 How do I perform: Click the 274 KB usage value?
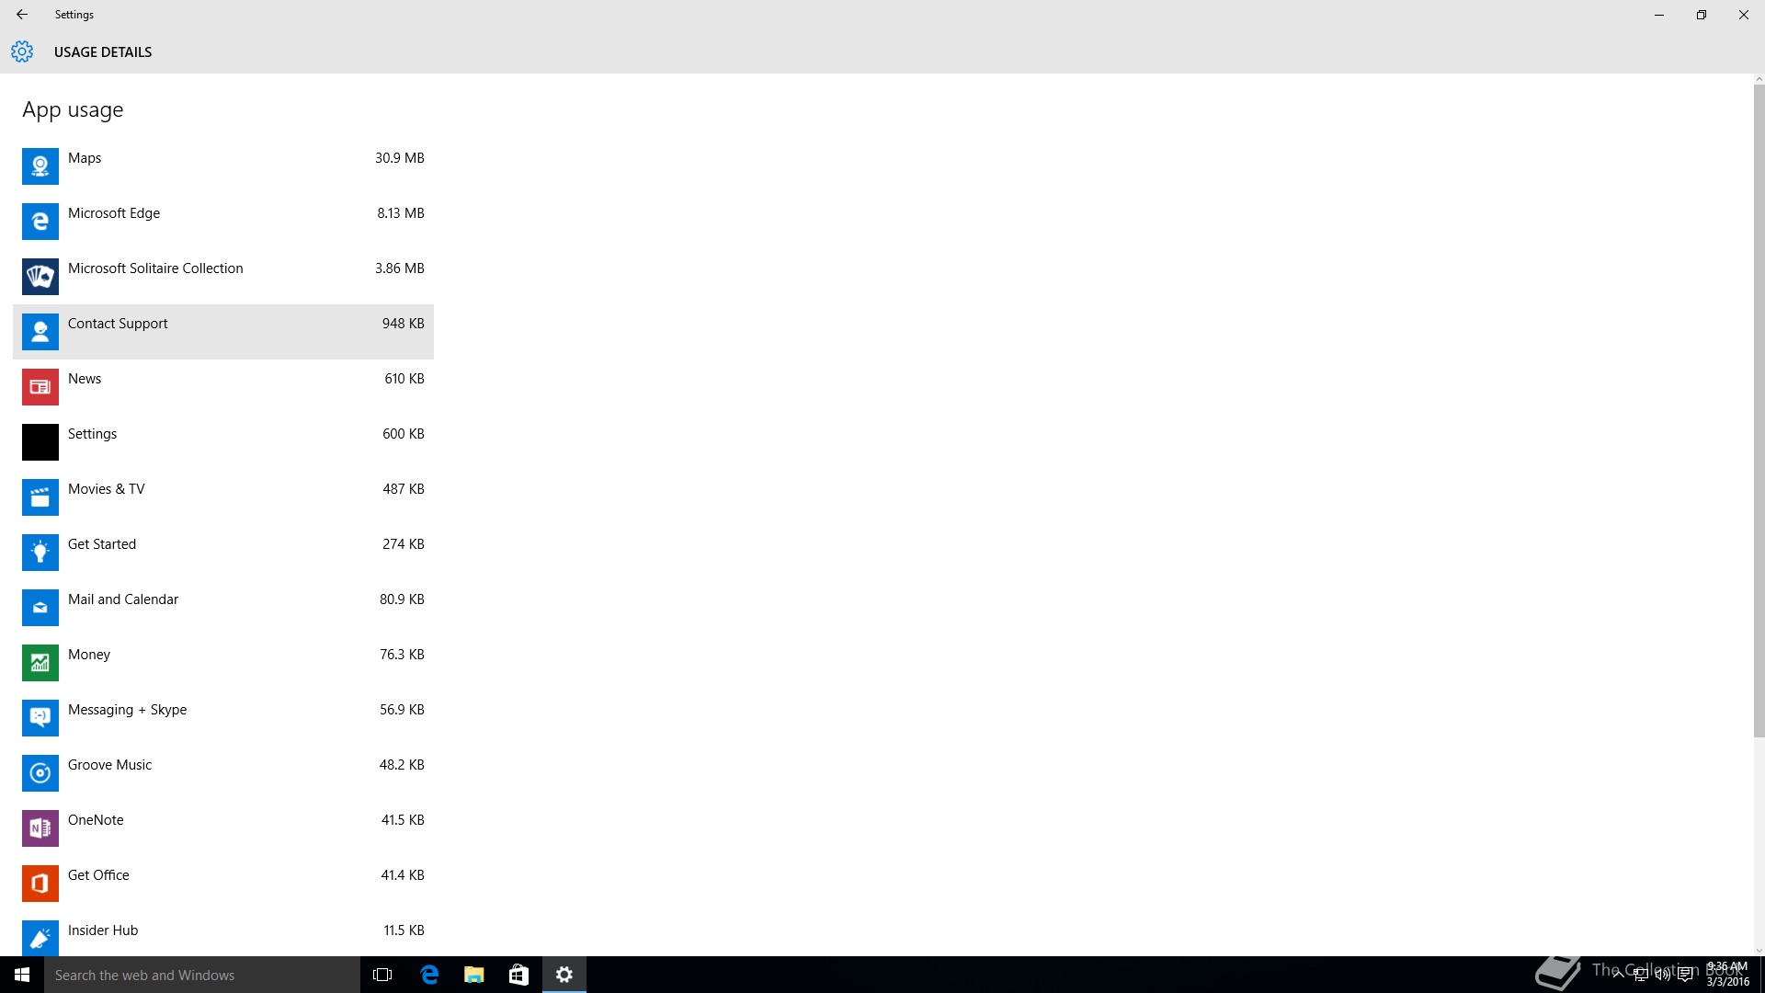404,544
